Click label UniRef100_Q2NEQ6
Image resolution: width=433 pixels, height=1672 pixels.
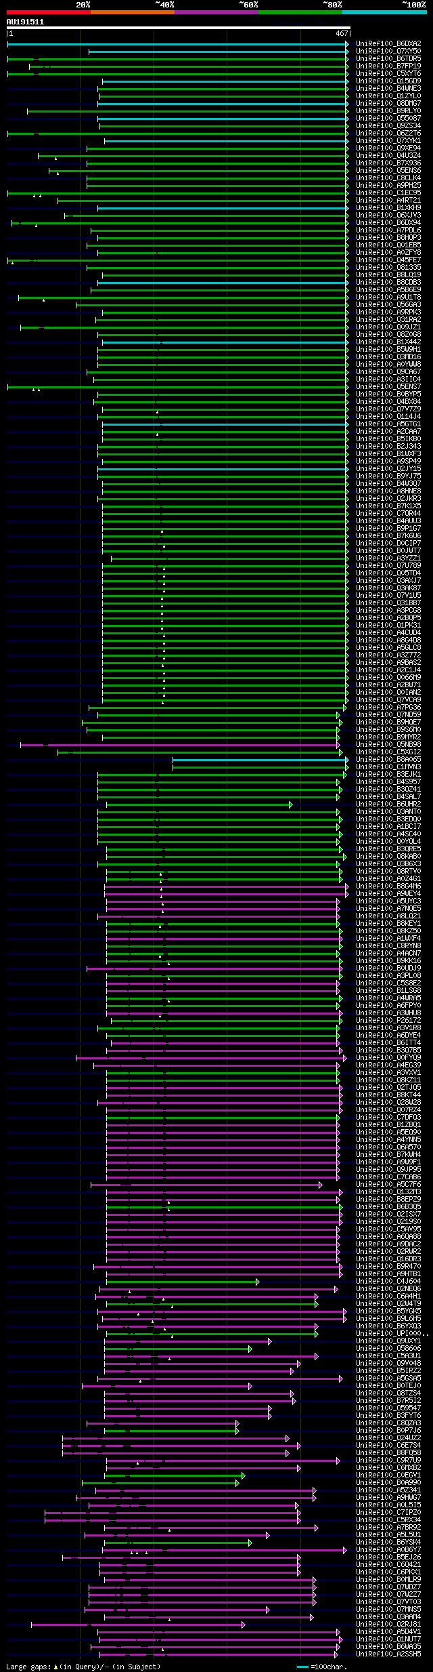pyautogui.click(x=388, y=1289)
